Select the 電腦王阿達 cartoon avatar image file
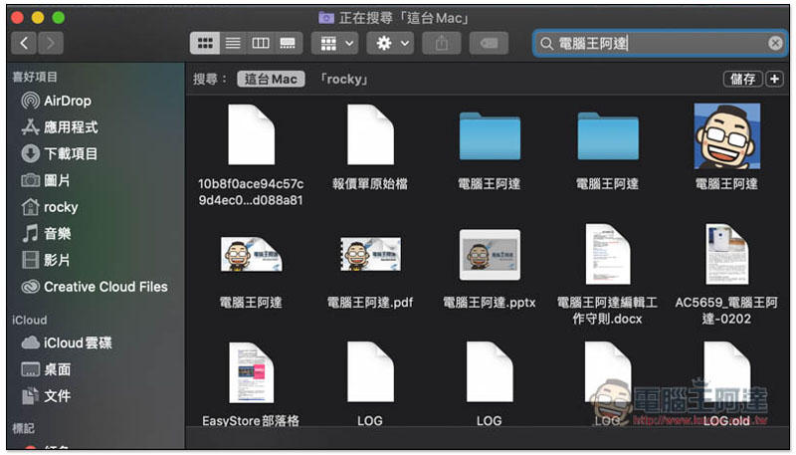 point(727,136)
